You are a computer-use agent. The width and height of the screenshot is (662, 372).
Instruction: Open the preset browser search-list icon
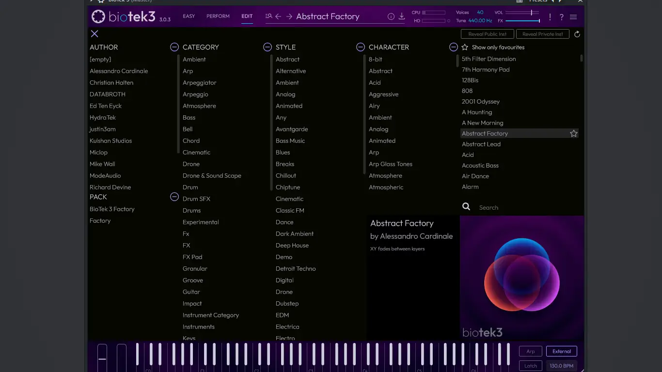269,16
